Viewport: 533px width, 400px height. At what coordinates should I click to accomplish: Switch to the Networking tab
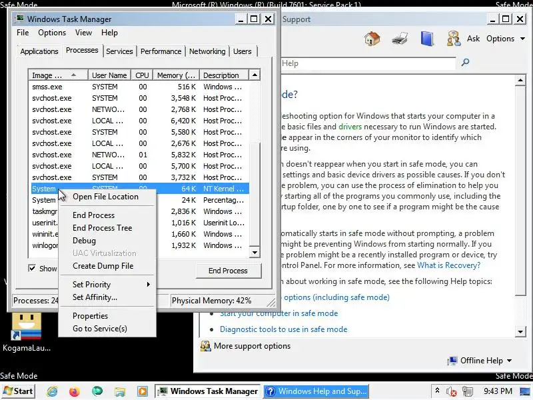pyautogui.click(x=207, y=51)
